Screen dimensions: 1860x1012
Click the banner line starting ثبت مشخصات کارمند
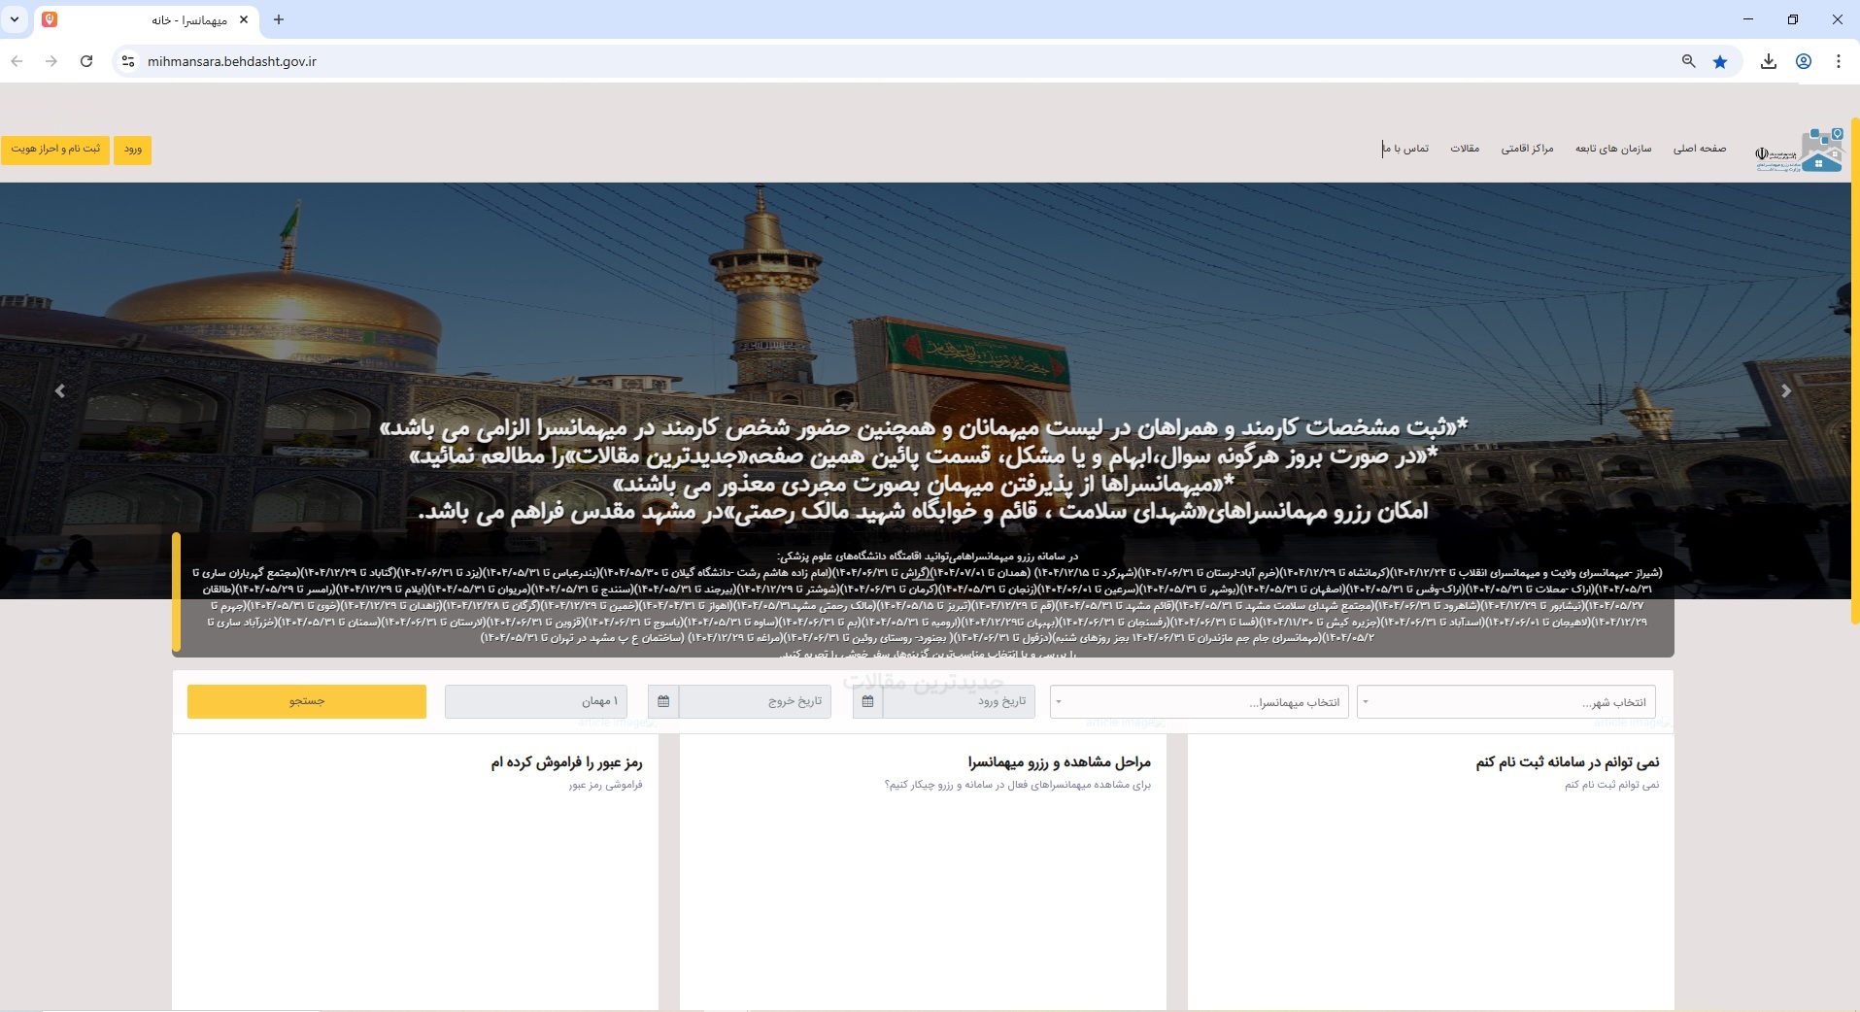point(924,427)
